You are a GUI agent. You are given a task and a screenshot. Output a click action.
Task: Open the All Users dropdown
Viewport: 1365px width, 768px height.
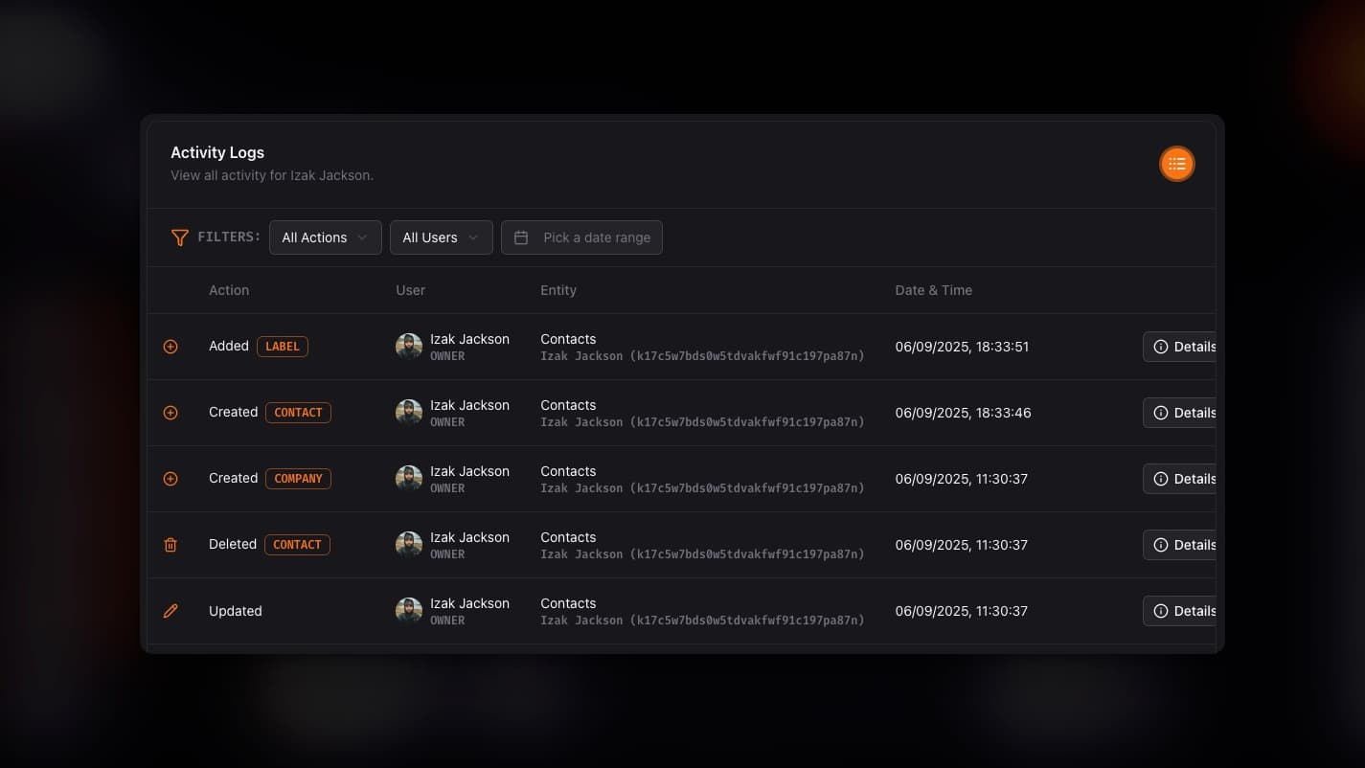(x=441, y=237)
